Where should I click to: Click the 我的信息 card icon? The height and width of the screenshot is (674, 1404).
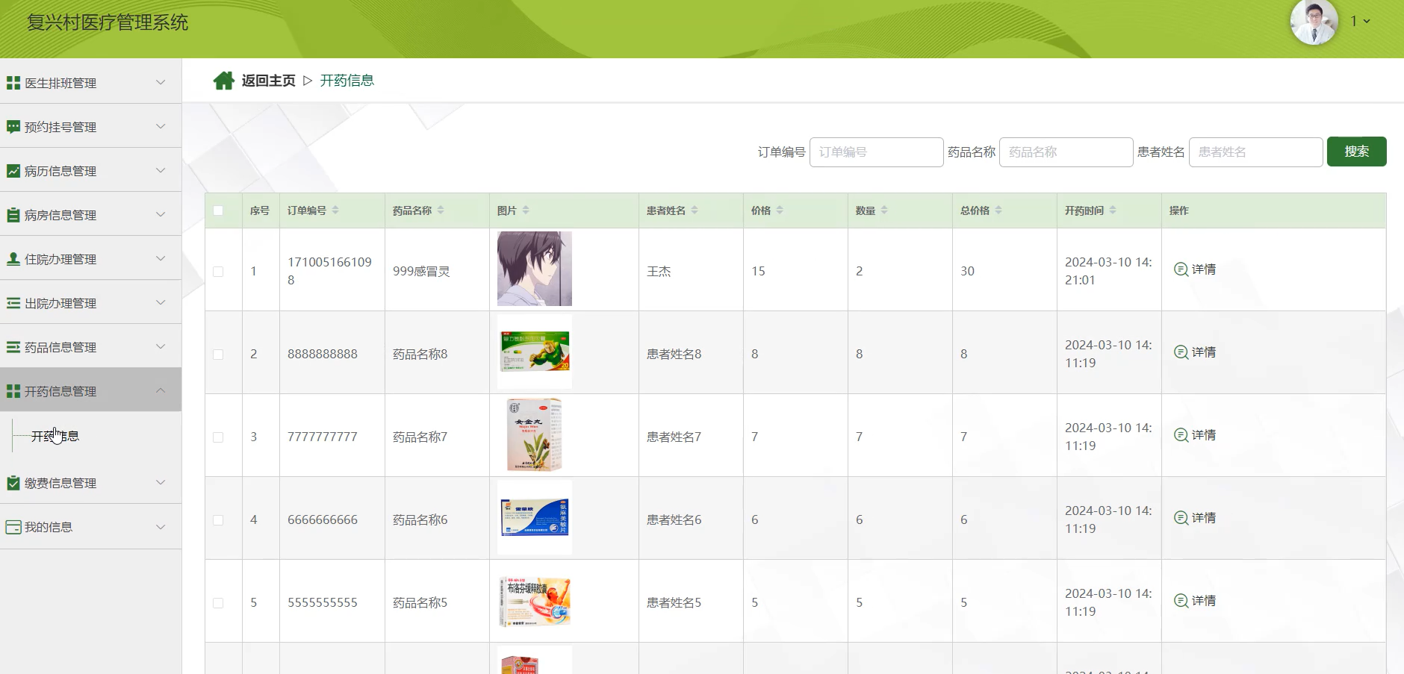coord(13,527)
